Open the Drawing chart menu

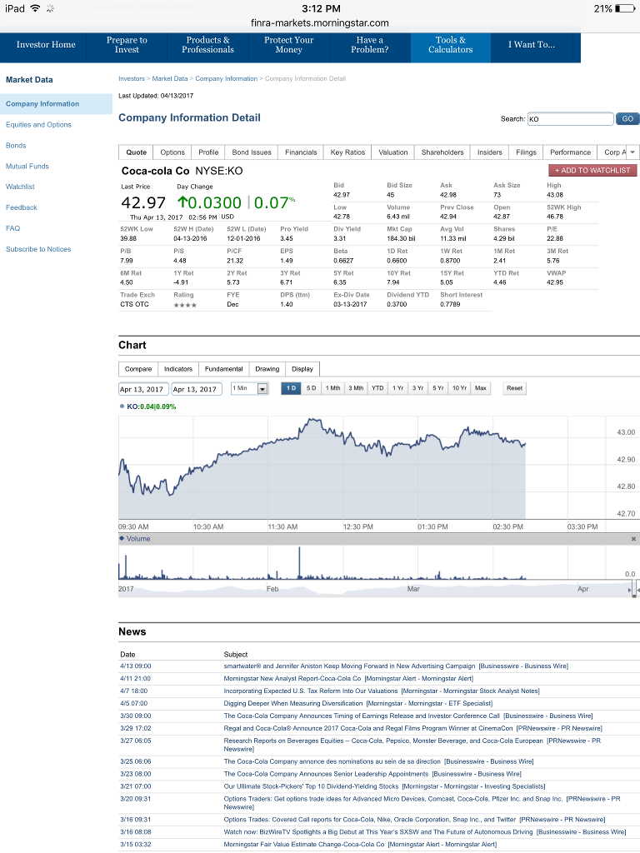[x=267, y=369]
